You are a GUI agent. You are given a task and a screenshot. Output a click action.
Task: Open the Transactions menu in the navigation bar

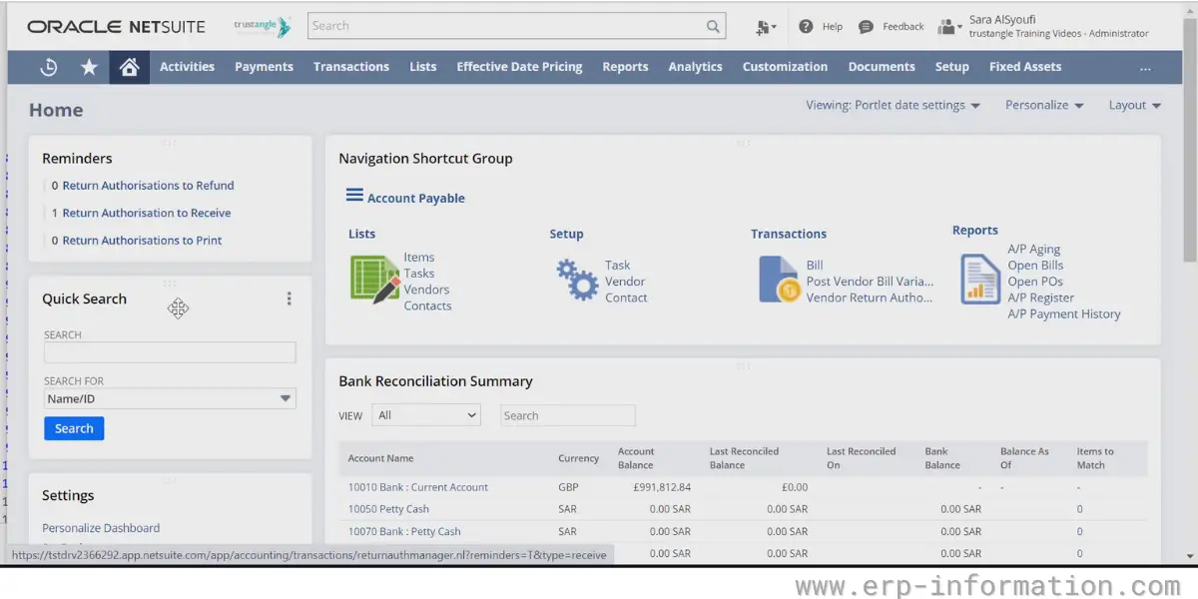[x=351, y=67]
